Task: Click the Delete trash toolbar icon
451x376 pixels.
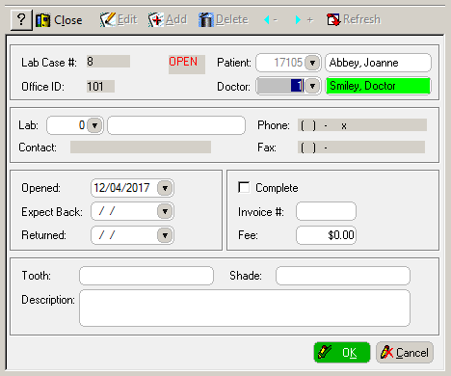Action: tap(206, 19)
